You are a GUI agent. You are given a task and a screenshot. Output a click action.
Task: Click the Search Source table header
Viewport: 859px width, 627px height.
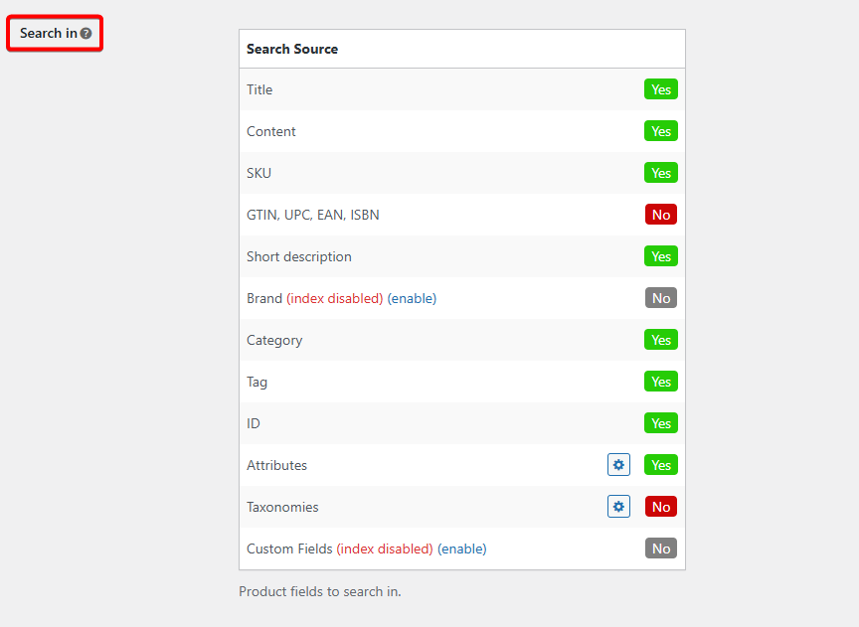coord(292,49)
